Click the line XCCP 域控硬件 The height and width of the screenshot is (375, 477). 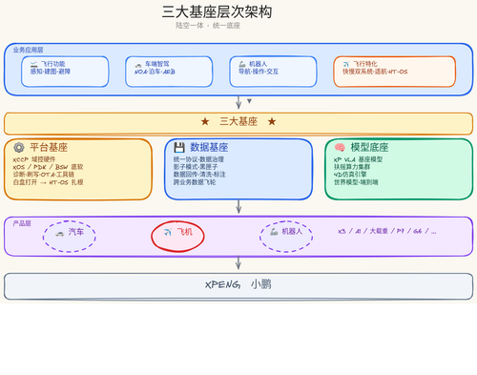[34, 159]
